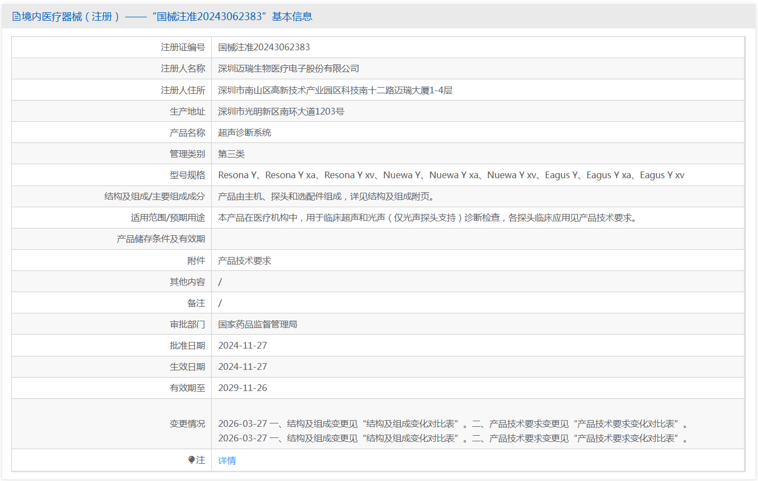Select approval department 国家药品监督管理局
The width and height of the screenshot is (758, 481).
tap(258, 324)
